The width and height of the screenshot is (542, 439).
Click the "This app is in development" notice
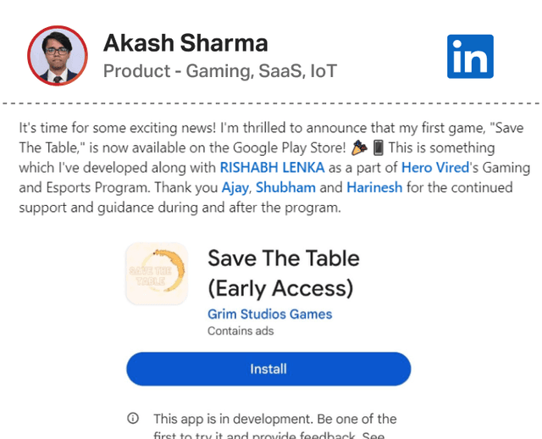tap(273, 419)
